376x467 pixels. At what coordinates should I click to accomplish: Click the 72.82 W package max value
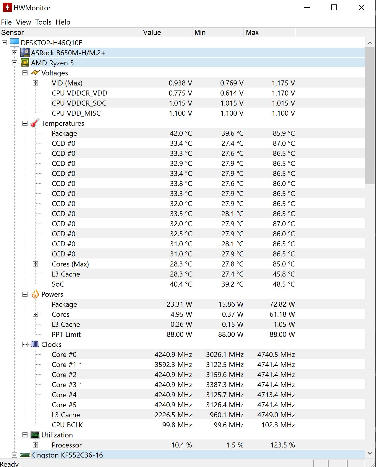pyautogui.click(x=282, y=304)
